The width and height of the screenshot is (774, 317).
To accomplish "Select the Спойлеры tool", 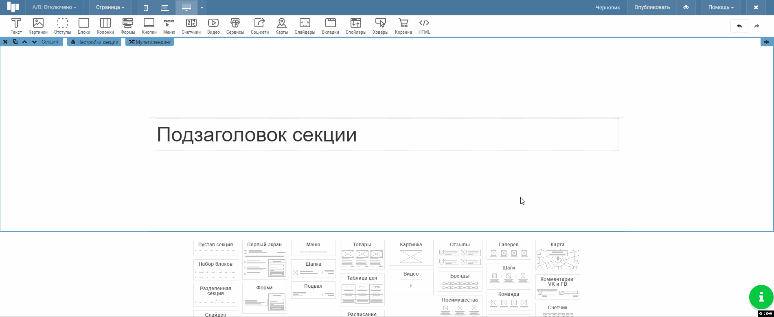I will coord(356,26).
